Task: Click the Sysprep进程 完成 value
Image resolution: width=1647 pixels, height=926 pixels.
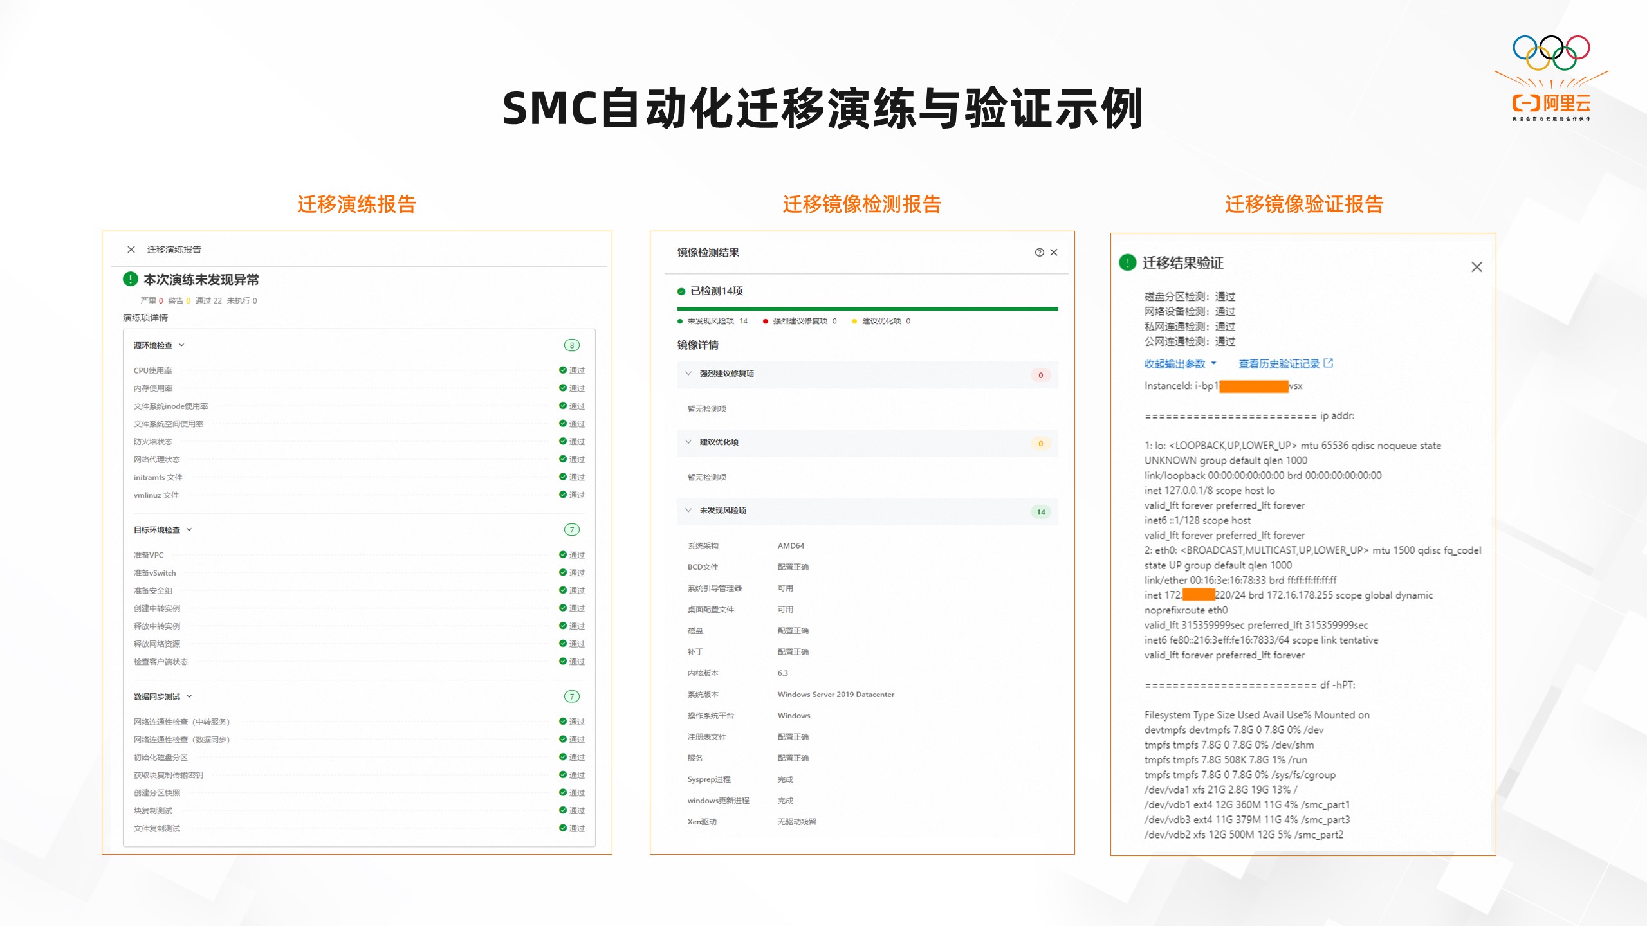Action: click(x=785, y=779)
